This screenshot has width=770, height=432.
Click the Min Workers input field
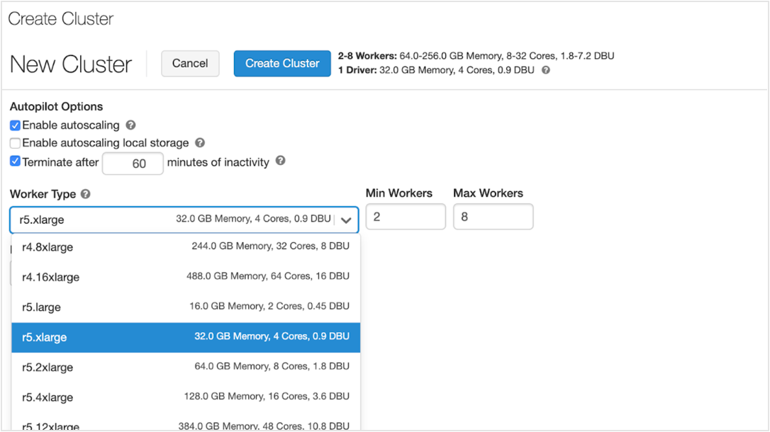[406, 217]
